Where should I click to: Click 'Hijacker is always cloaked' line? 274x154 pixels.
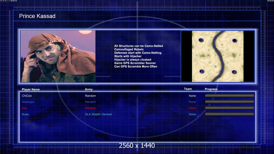click(133, 60)
